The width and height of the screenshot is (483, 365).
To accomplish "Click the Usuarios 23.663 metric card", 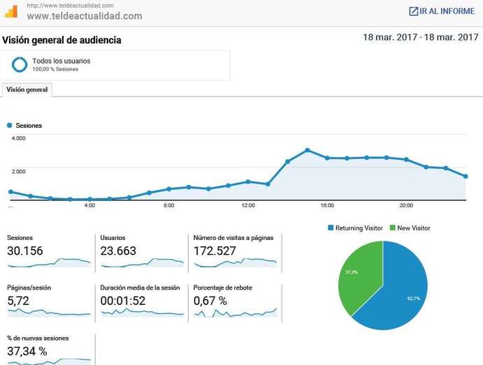I will 141,251.
